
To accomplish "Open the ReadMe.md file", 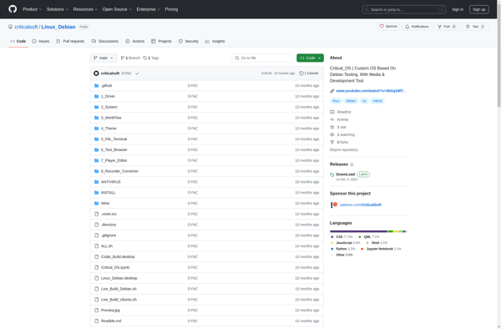I will click(111, 321).
